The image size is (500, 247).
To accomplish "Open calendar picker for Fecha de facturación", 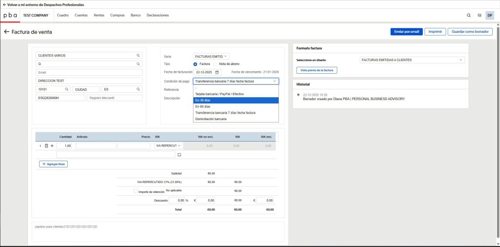I will pos(217,72).
